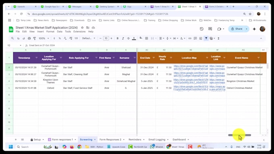Open the text color picker

click(134, 38)
